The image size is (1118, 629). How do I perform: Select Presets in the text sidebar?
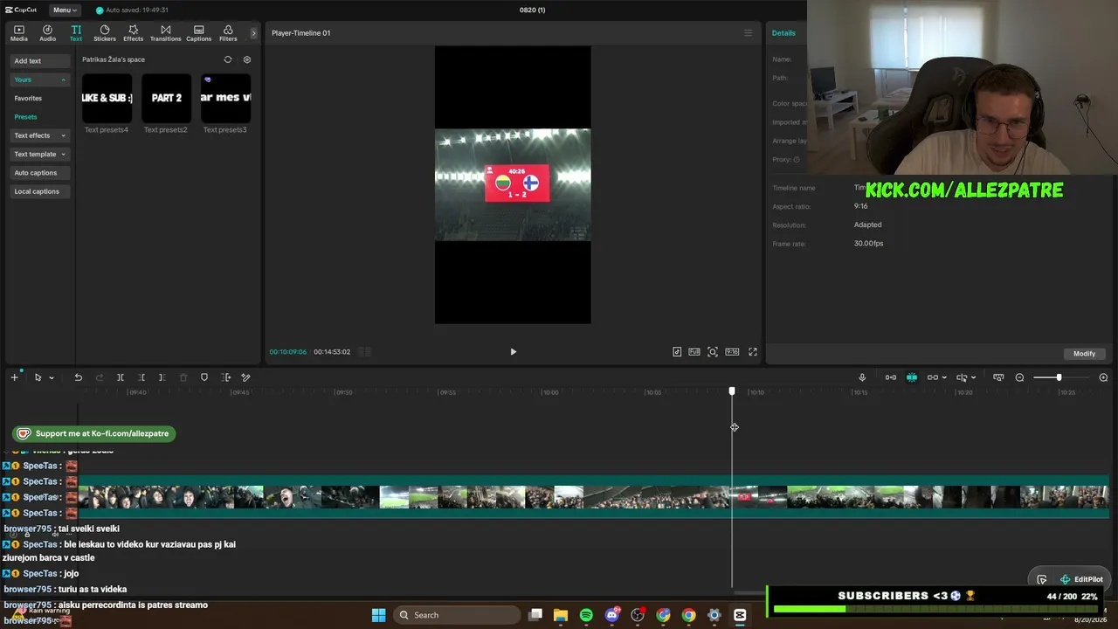point(25,117)
